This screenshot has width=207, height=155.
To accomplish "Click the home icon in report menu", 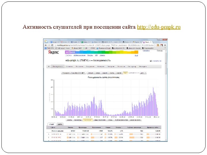I will (x=49, y=67).
